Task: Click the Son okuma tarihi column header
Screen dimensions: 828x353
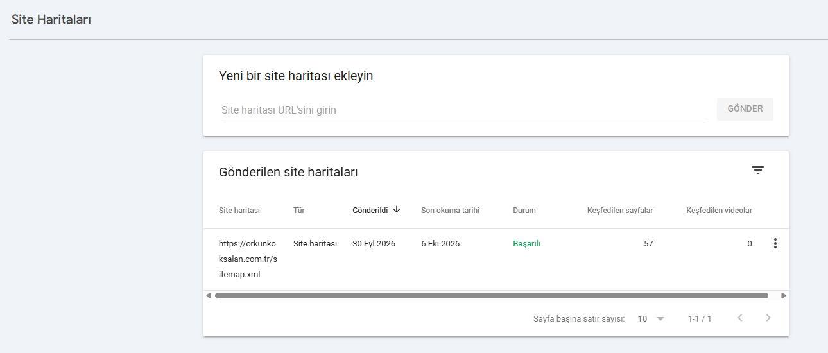Action: point(450,211)
